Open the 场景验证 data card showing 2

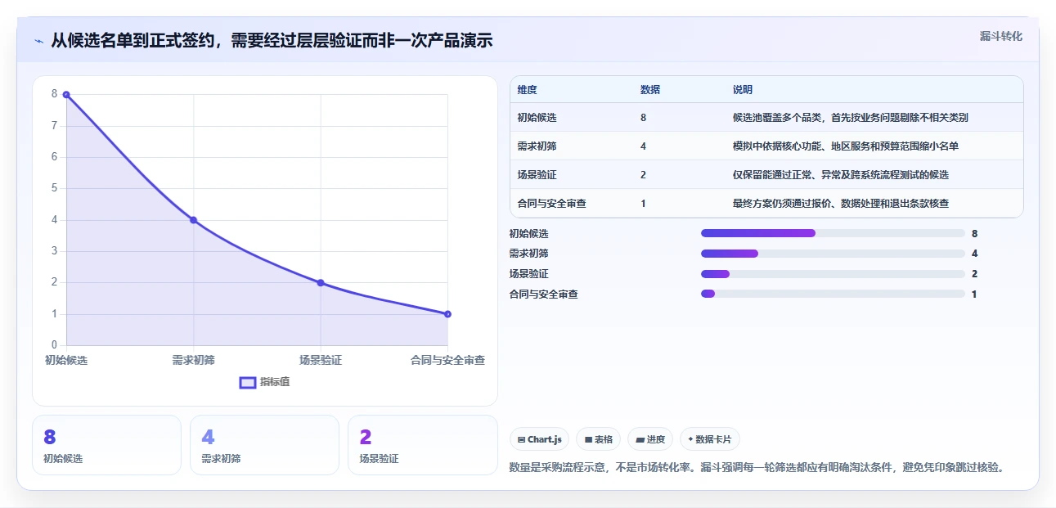pyautogui.click(x=422, y=445)
